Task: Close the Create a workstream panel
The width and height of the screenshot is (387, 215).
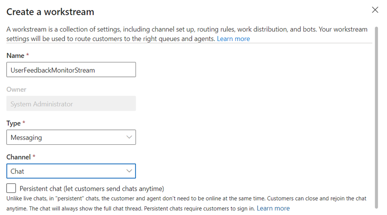Action: (375, 10)
